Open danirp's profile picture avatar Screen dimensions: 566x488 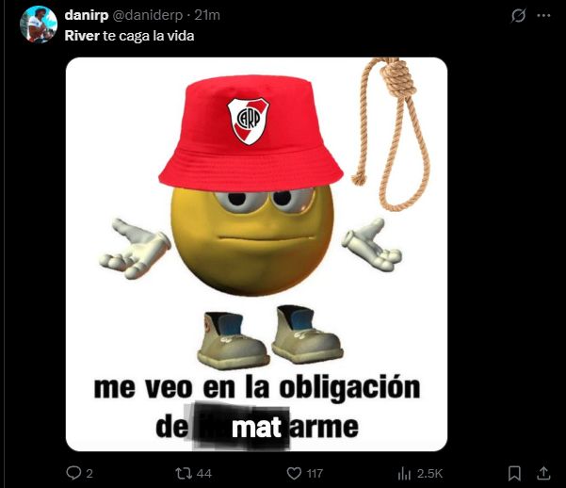[39, 24]
